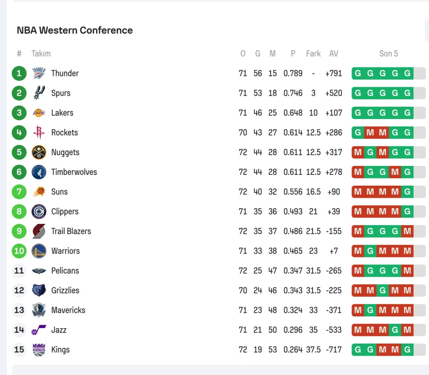429x375 pixels.
Task: Select the Timberwolves logo
Action: [x=38, y=172]
